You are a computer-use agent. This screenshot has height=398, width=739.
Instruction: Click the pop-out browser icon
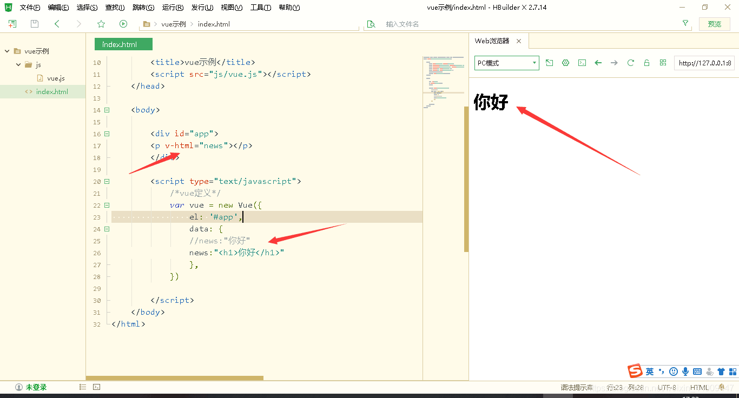(549, 63)
